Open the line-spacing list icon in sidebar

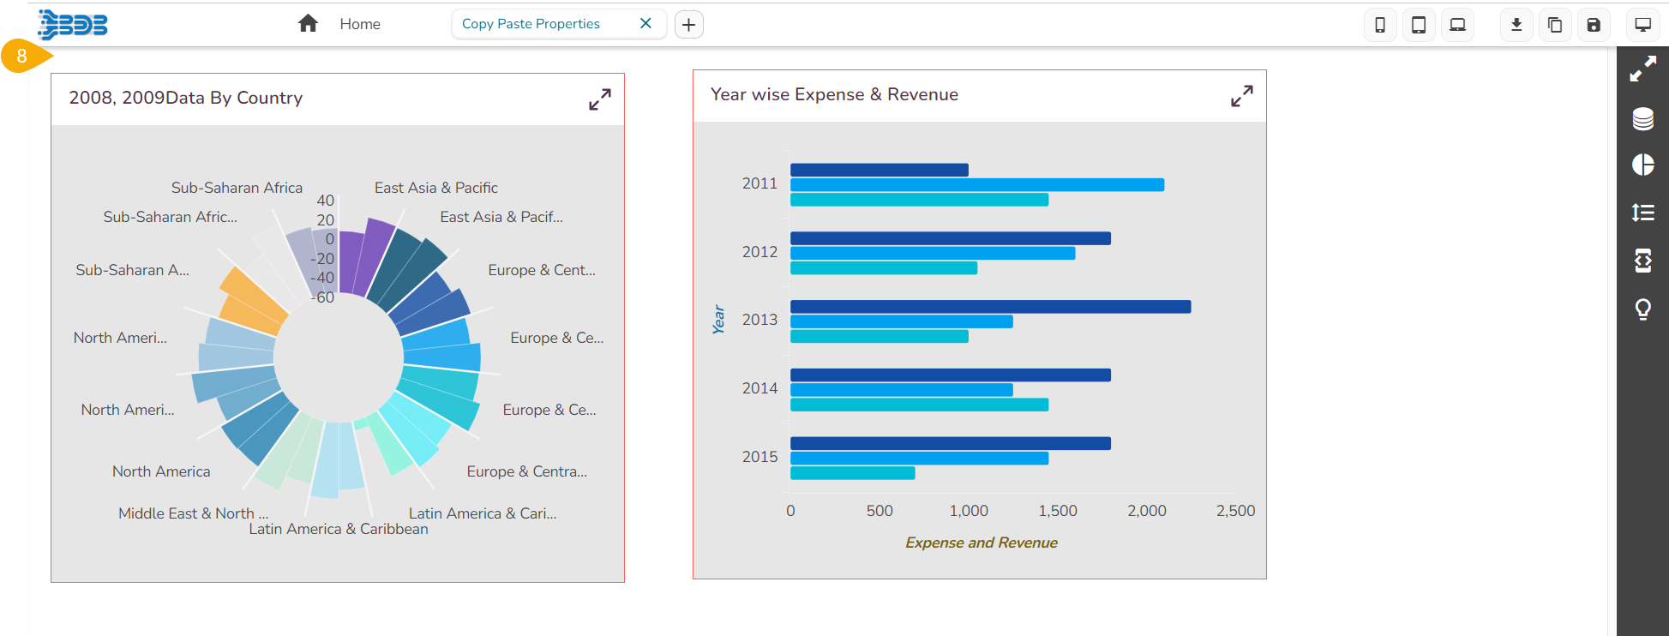tap(1642, 213)
